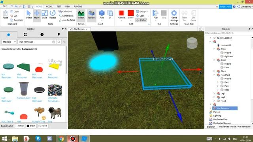Image resolution: width=253 pixels, height=142 pixels.
Task: Expand the Leg2 node
Action: pos(214,97)
